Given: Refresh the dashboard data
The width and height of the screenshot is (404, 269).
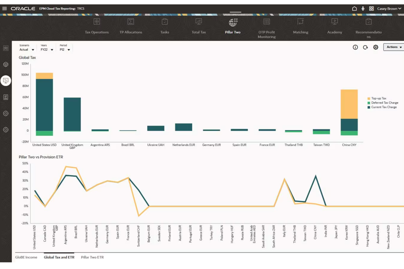Looking at the screenshot, I should pos(366,47).
